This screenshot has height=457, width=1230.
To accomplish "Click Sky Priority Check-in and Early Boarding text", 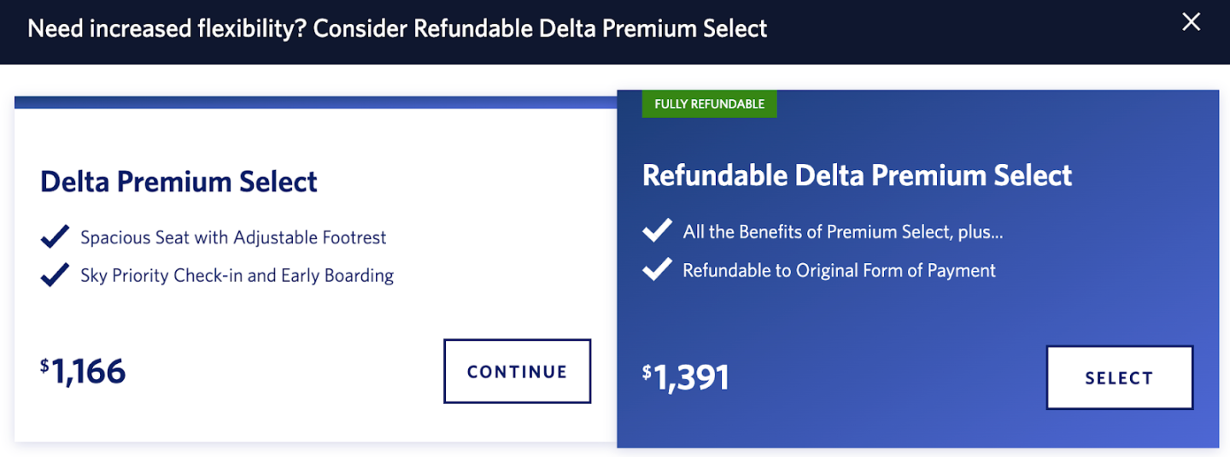I will pos(237,275).
